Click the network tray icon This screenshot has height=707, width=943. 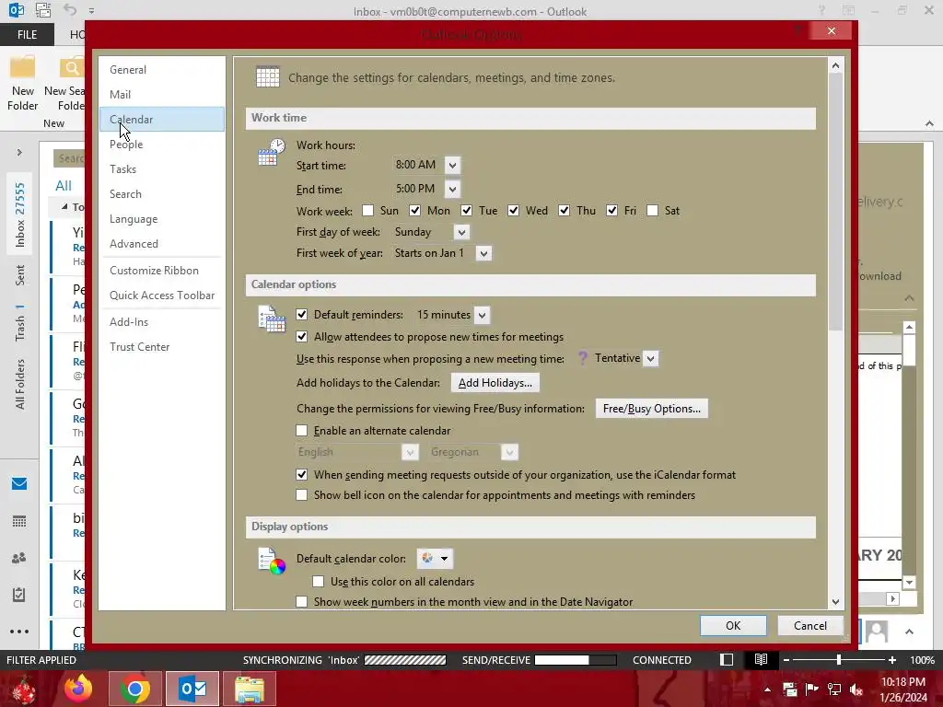pyautogui.click(x=834, y=690)
